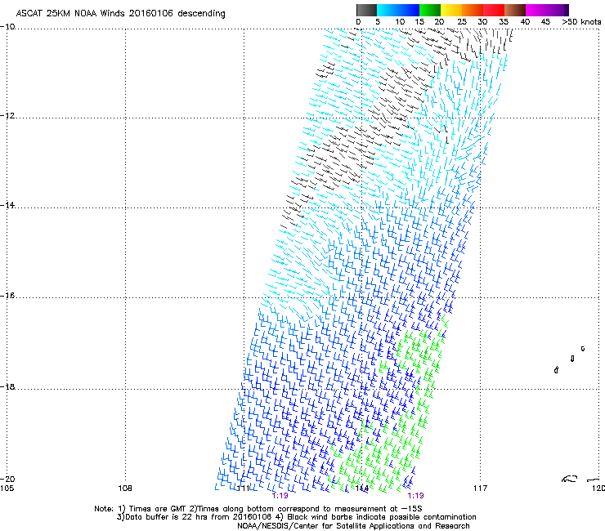The image size is (605, 531).
Task: Click the latitude label '-10'
Action: pyautogui.click(x=7, y=27)
